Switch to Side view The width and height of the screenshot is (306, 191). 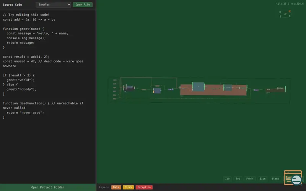(x=262, y=178)
